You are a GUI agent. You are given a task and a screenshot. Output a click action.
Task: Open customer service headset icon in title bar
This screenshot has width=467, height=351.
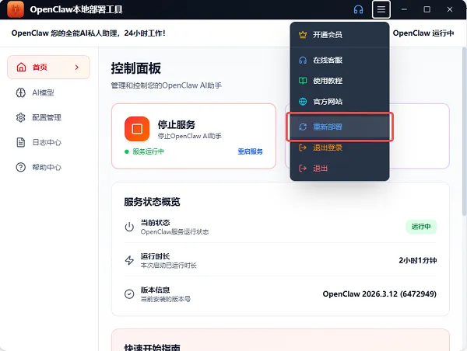click(358, 9)
